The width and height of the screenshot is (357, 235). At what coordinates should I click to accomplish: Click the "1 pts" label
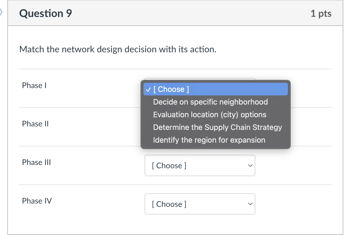[321, 14]
